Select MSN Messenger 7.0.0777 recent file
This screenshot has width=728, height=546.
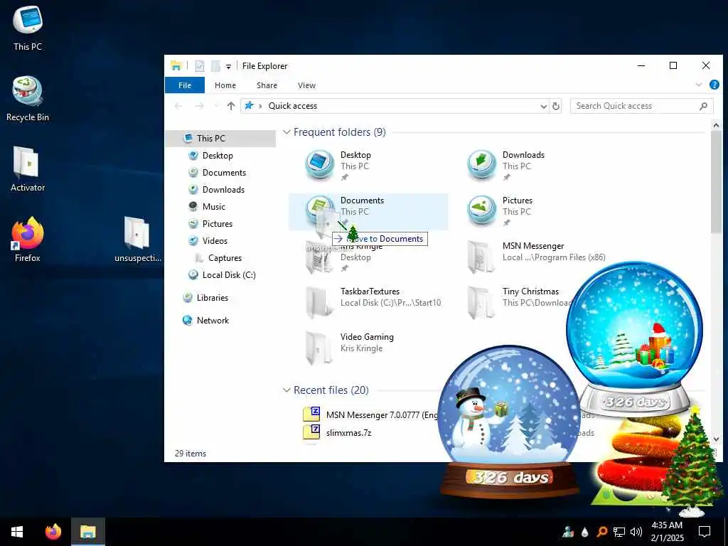click(370, 414)
